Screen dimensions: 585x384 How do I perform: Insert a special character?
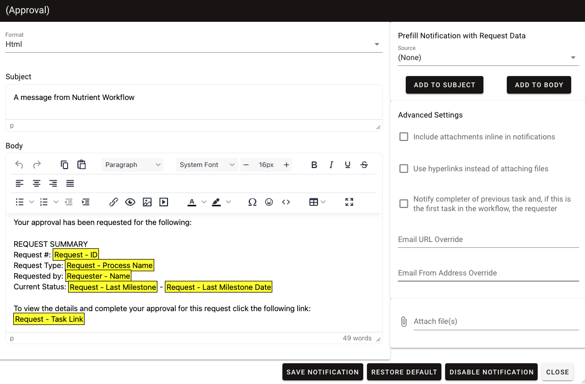click(252, 202)
